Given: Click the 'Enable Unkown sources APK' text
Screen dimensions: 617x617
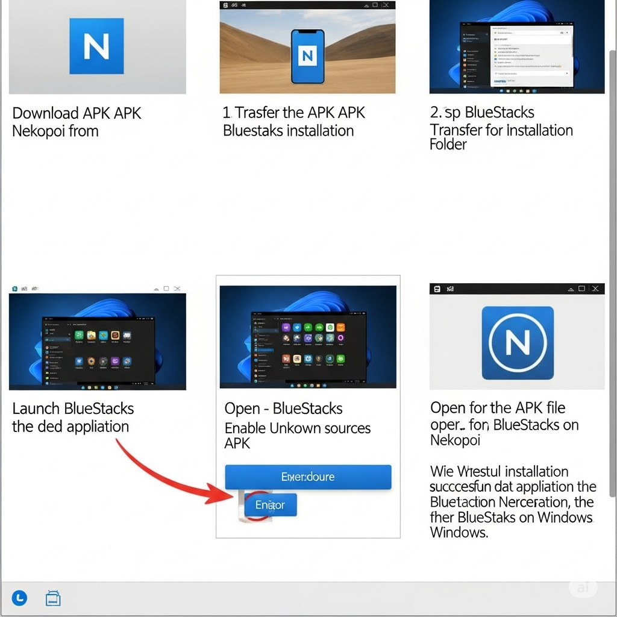Looking at the screenshot, I should pyautogui.click(x=298, y=435).
